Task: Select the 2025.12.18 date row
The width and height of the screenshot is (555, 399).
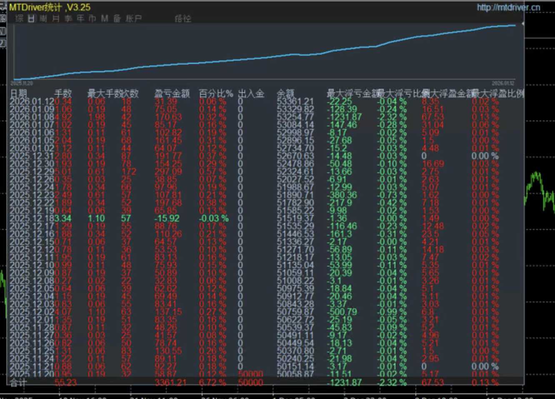Action: pos(32,218)
